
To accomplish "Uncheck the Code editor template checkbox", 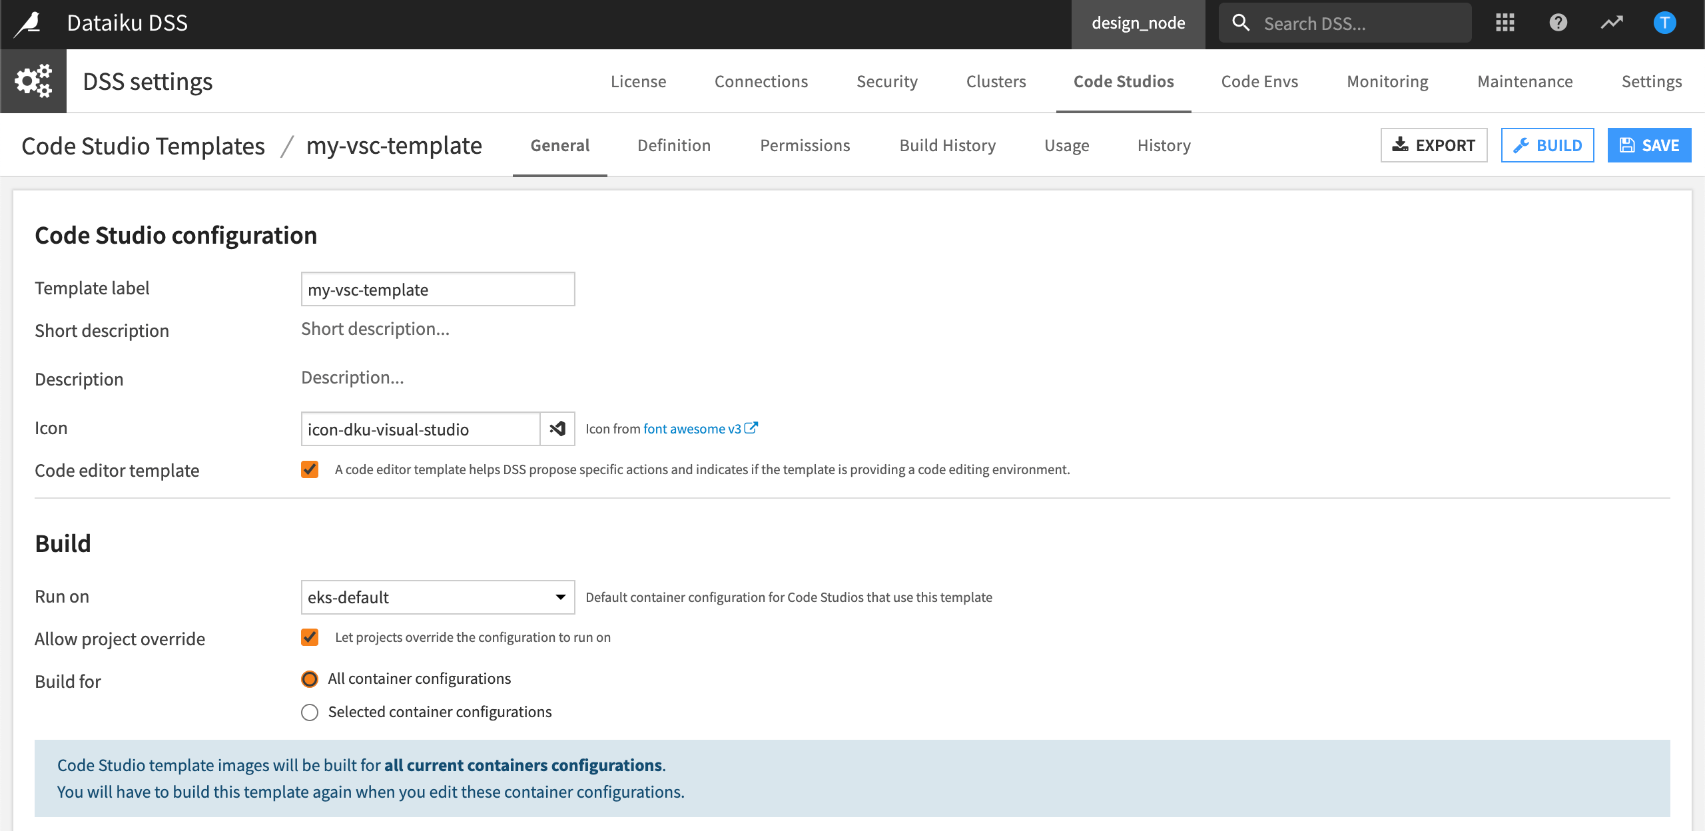I will [310, 469].
